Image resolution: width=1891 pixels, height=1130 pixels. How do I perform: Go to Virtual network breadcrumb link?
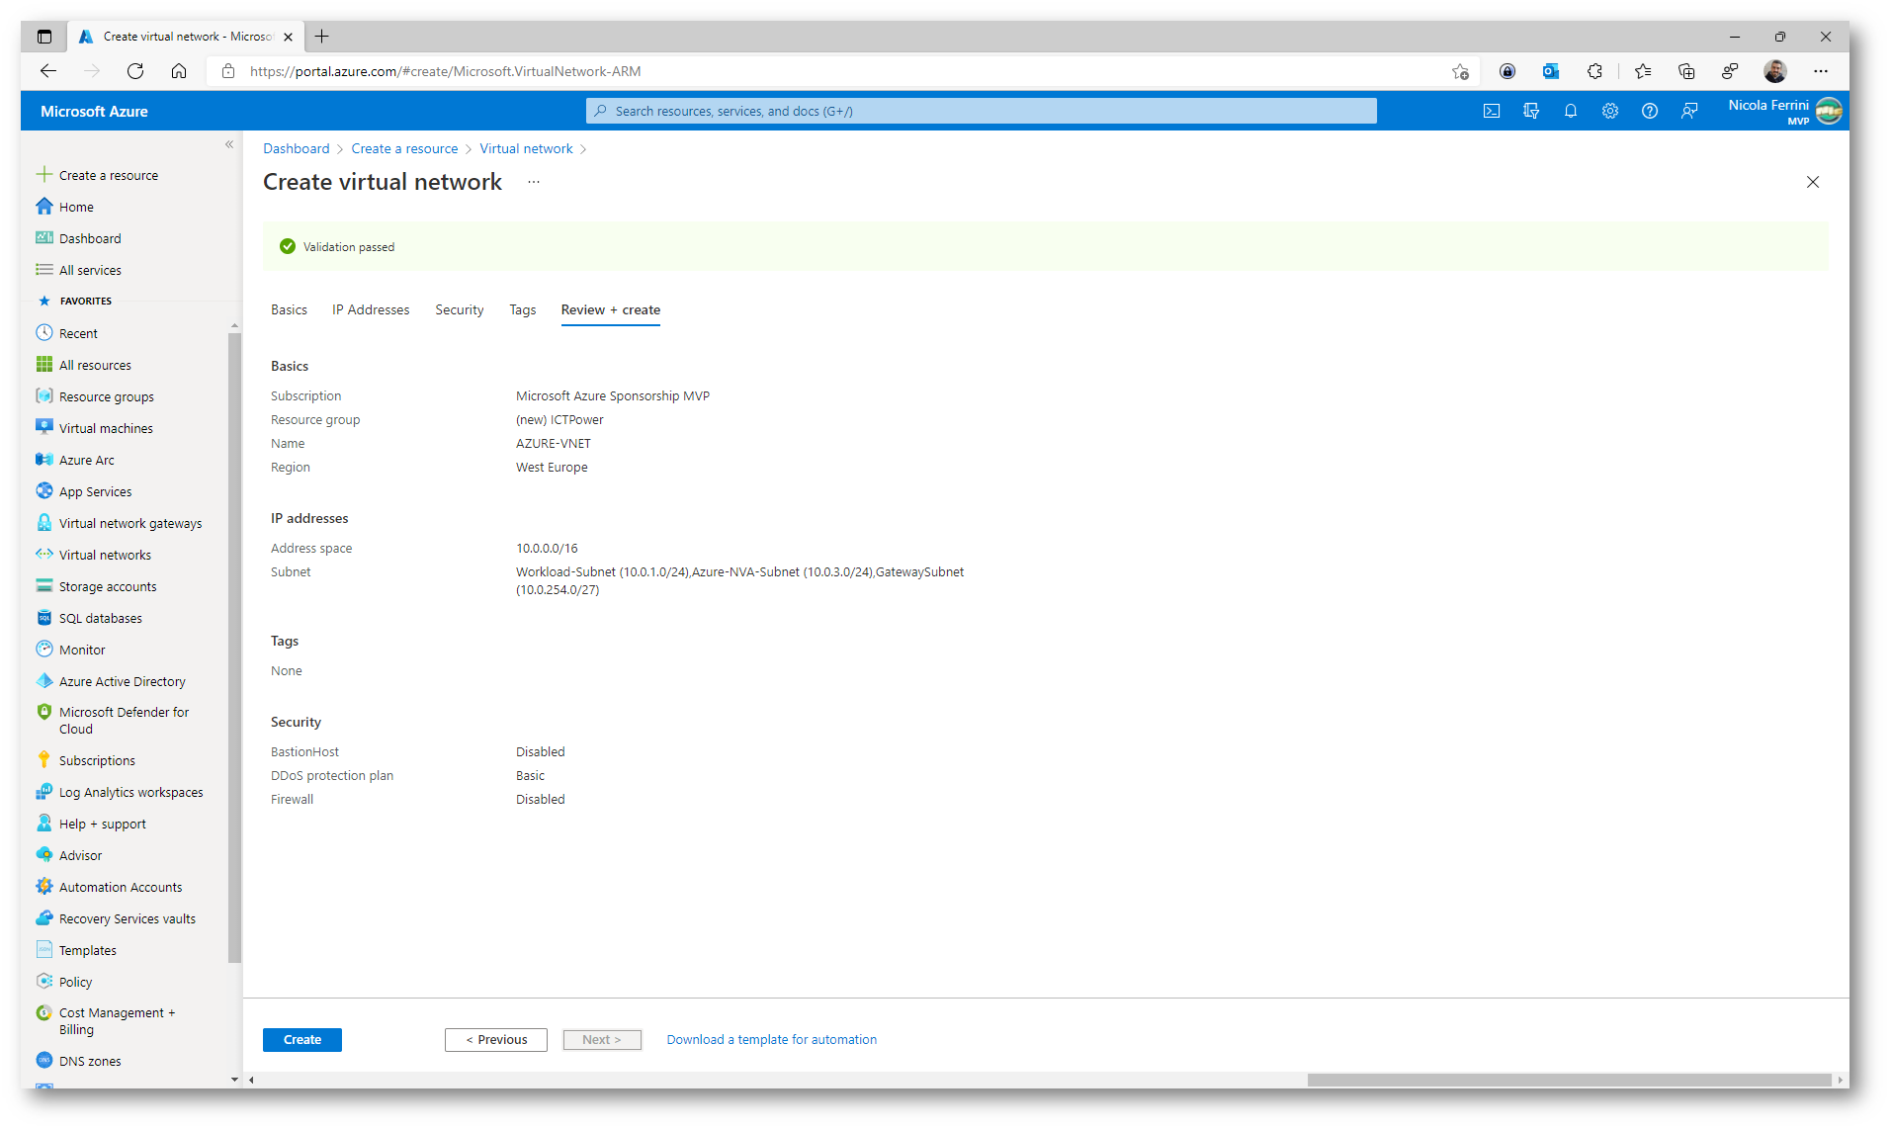click(x=526, y=148)
